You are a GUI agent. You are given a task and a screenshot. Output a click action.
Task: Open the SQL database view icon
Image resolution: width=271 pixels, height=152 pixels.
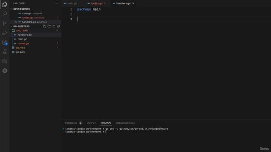pos(5,61)
